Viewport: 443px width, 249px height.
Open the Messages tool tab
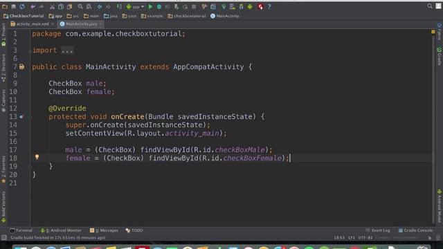(104, 230)
